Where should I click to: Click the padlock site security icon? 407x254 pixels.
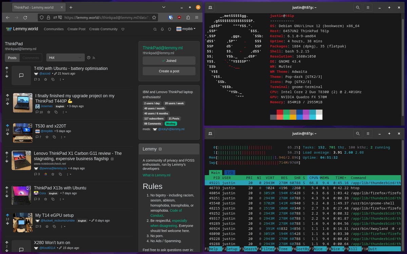tap(49, 18)
